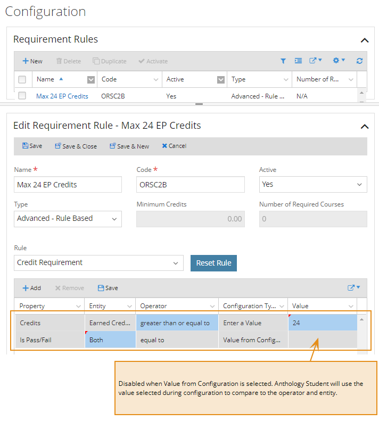Select the Earned Cred... entity cell
Screen dimensions: 379x421
coord(110,323)
